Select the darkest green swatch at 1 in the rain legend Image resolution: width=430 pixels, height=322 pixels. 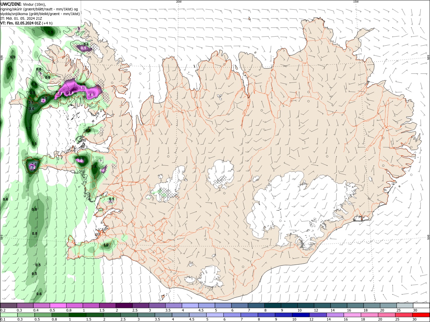pyautogui.click(x=77, y=315)
